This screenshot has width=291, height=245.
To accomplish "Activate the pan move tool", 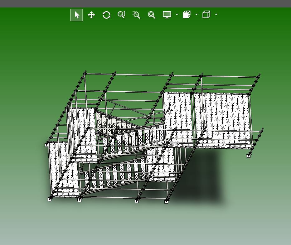I will coord(91,15).
